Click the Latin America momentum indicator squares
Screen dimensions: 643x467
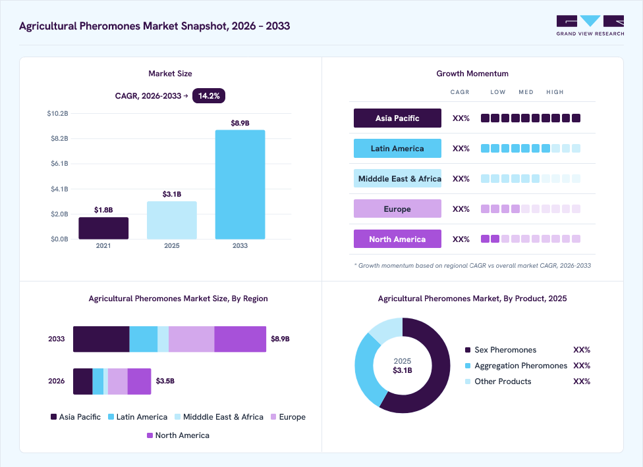(530, 149)
